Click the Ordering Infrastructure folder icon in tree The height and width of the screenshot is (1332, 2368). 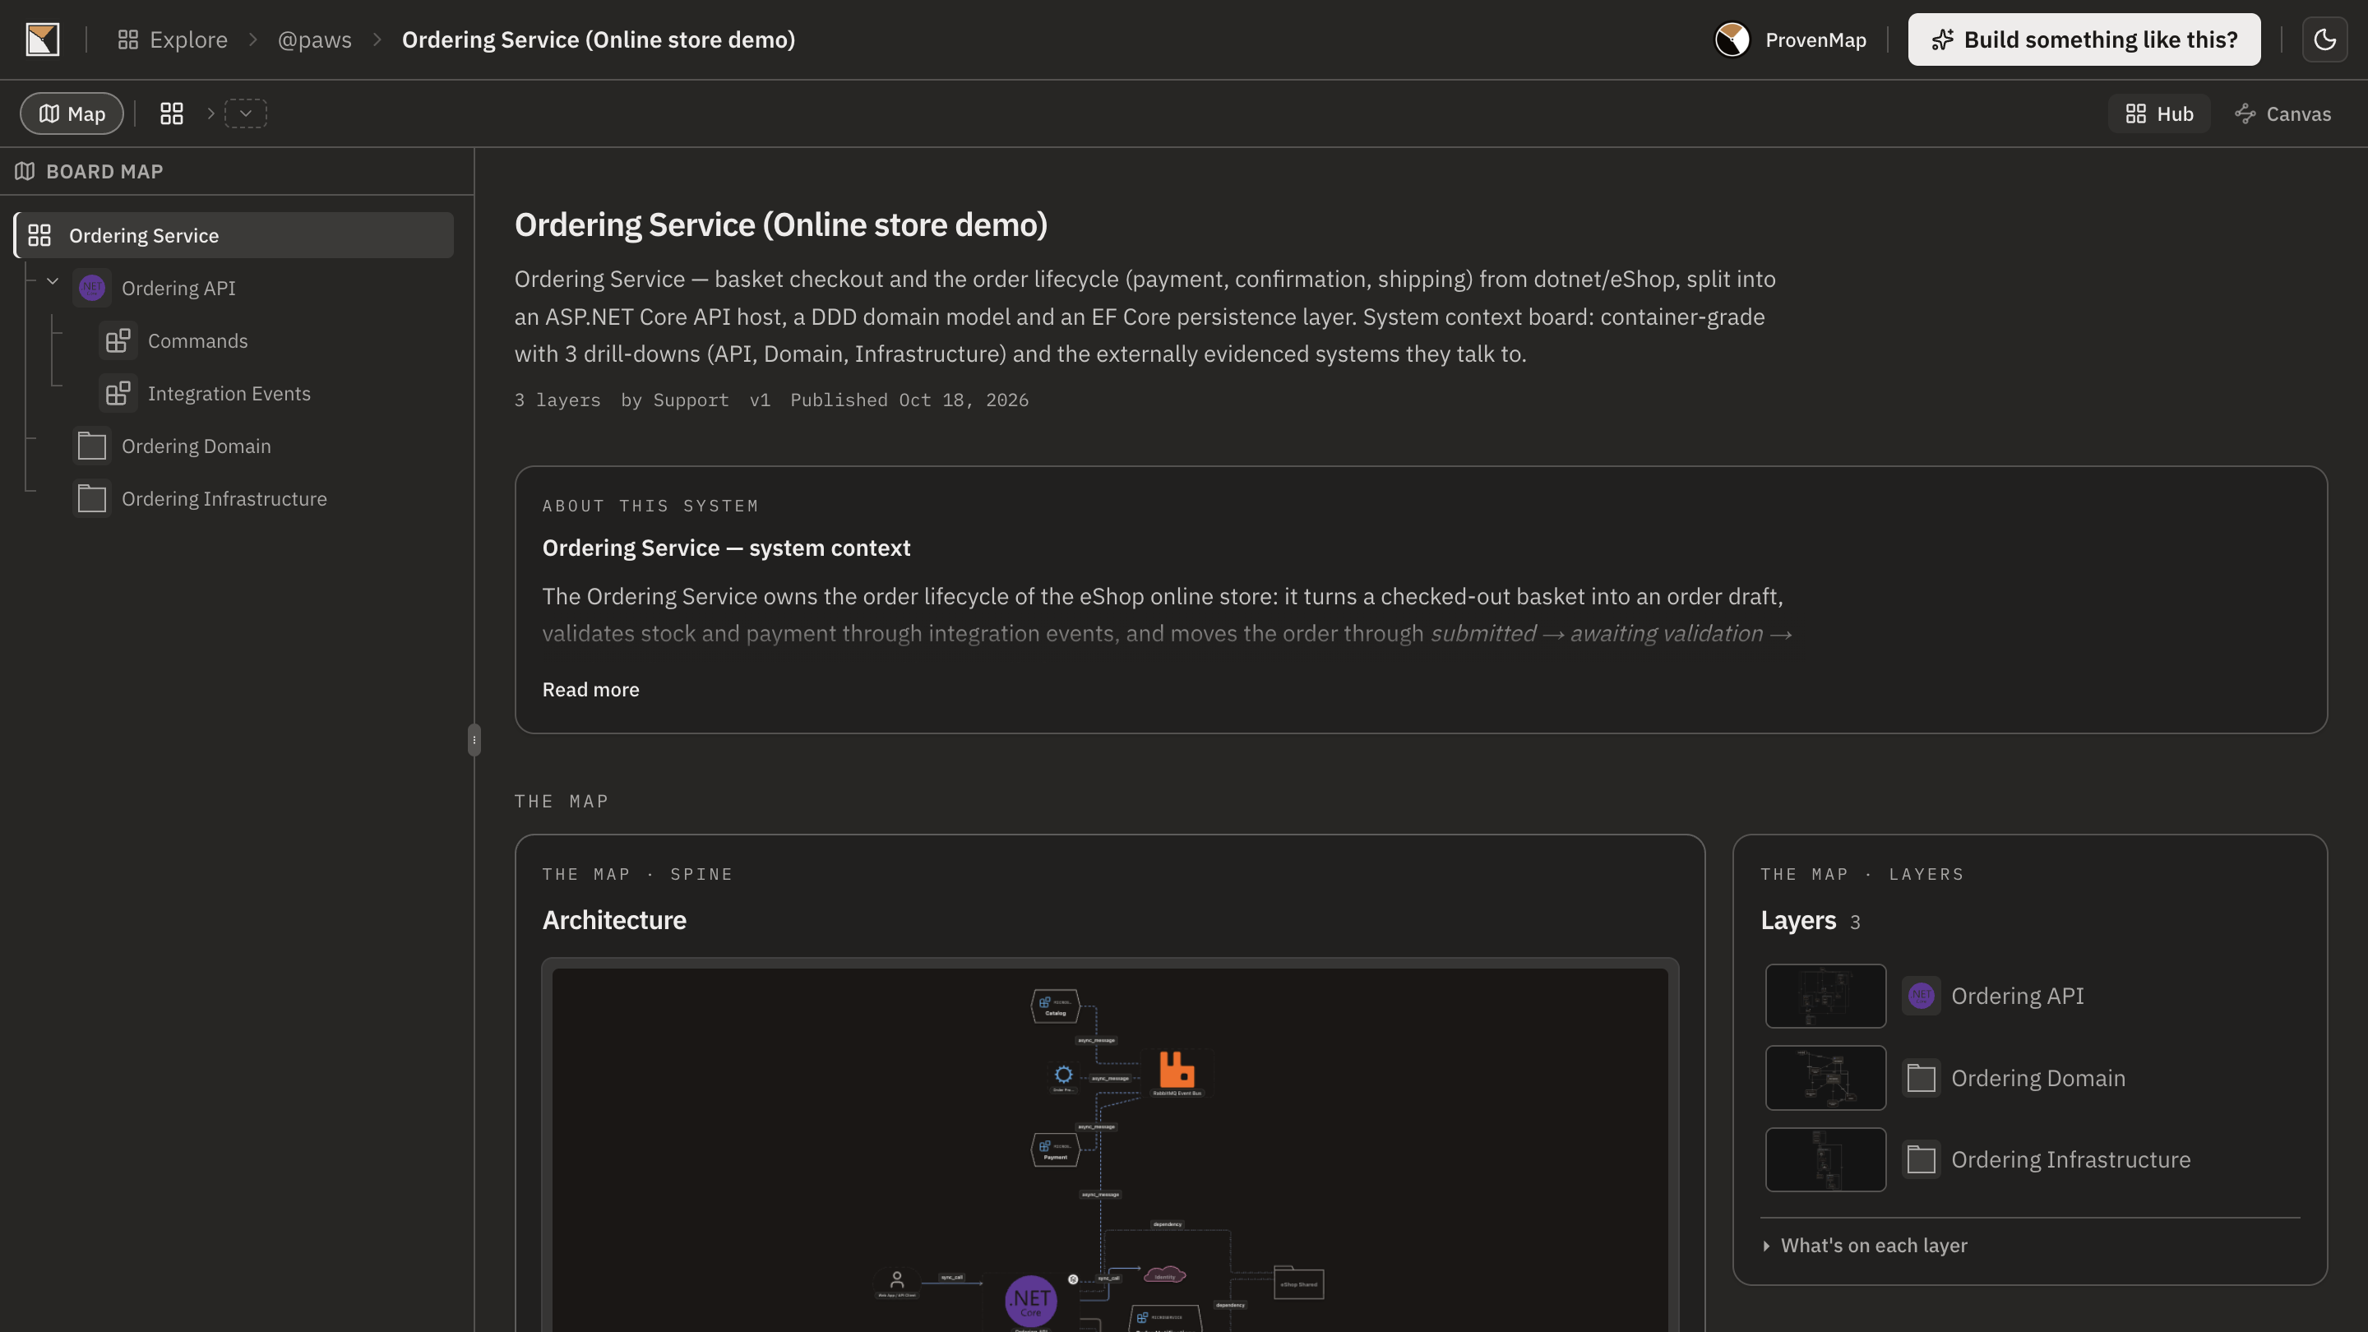pyautogui.click(x=92, y=498)
